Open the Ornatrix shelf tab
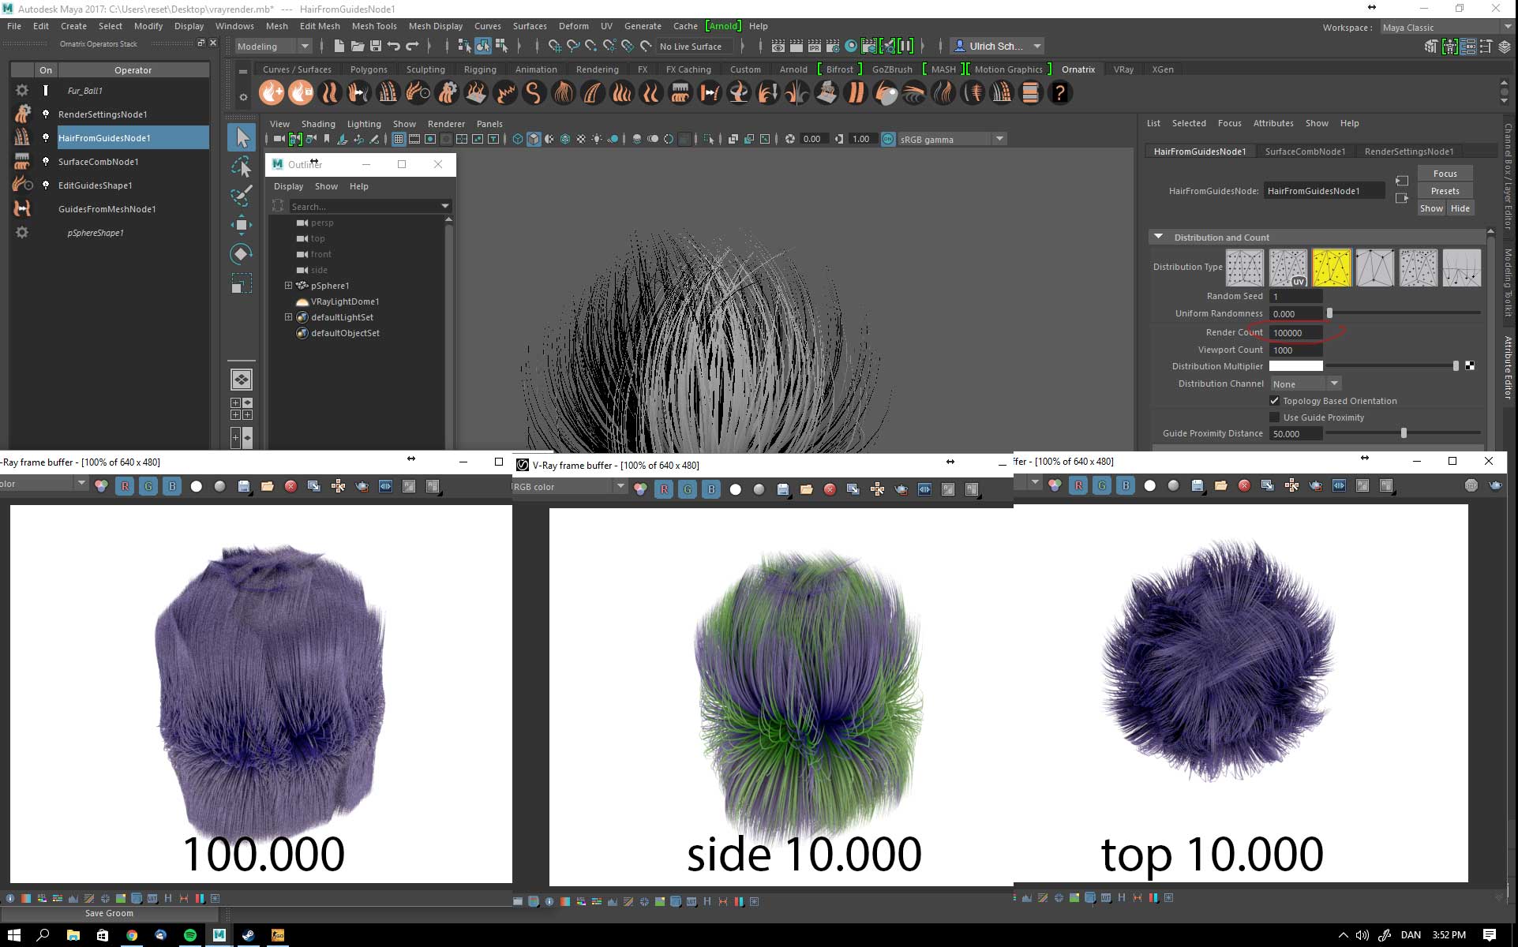The image size is (1518, 947). coord(1078,69)
